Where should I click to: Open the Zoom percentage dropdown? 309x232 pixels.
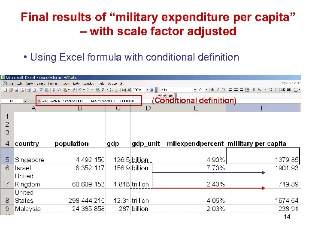[147, 90]
